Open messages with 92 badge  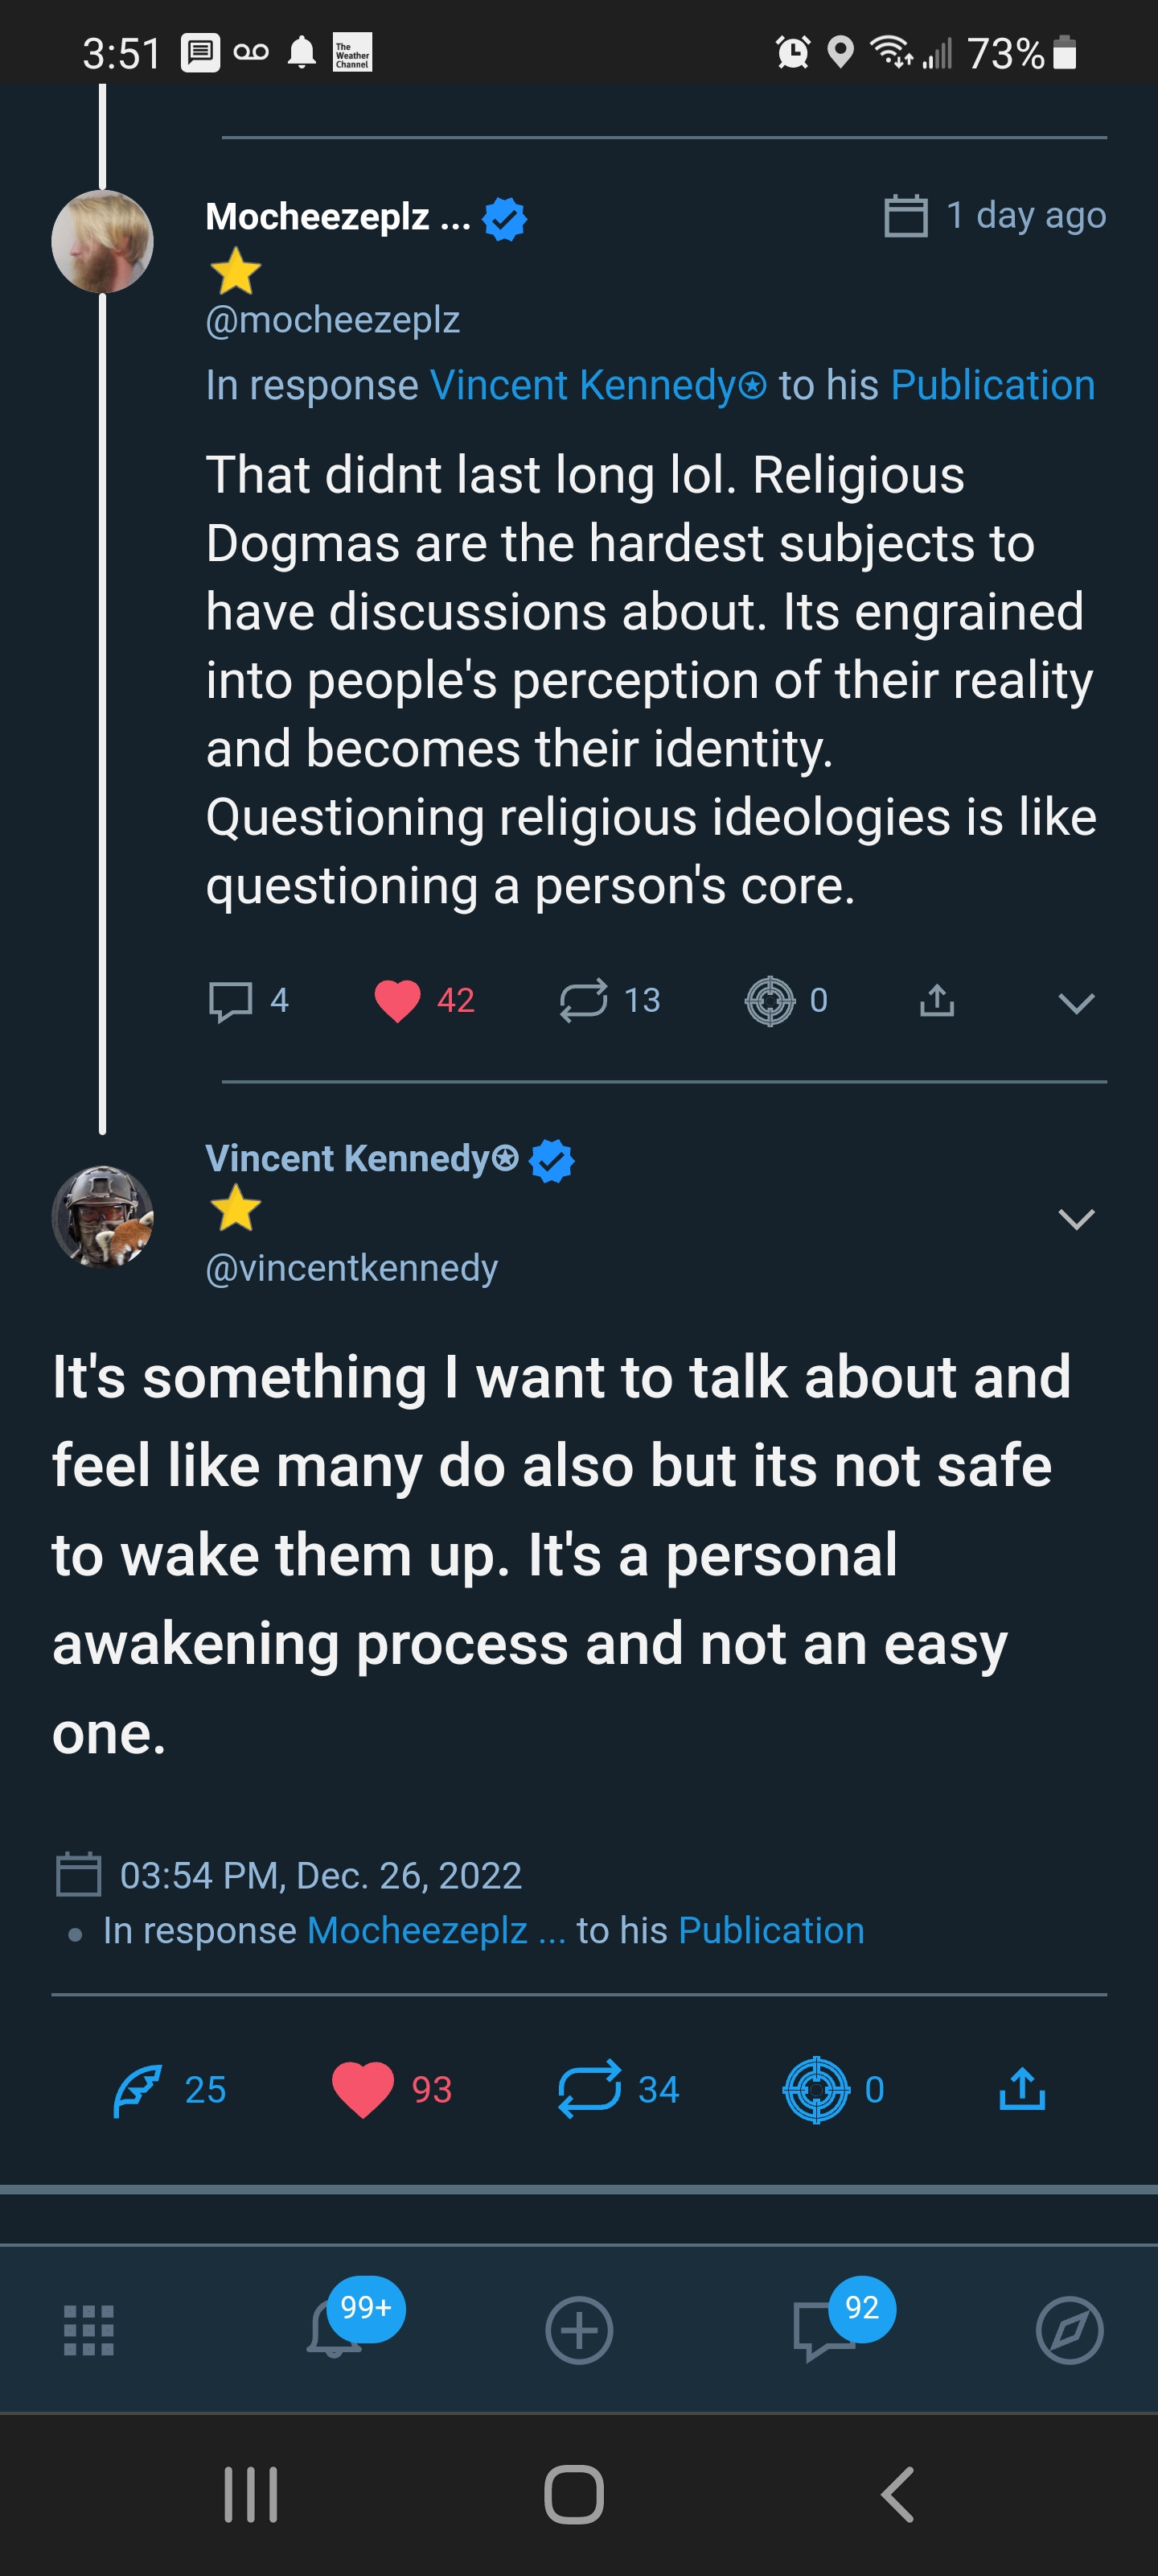823,2331
